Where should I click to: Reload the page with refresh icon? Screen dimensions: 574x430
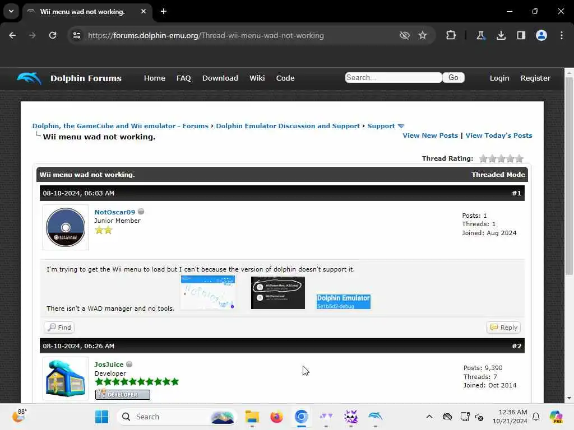click(x=53, y=35)
